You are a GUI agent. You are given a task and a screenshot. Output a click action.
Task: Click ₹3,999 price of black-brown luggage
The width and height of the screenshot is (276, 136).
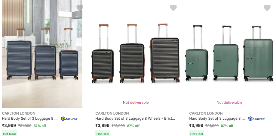click(103, 126)
